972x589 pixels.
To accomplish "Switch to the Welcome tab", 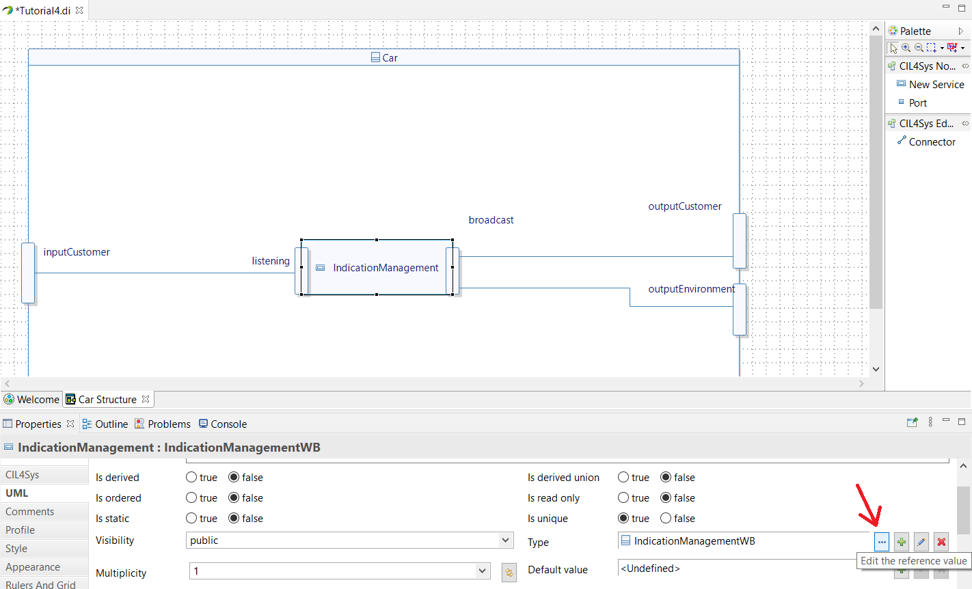I will tap(31, 400).
